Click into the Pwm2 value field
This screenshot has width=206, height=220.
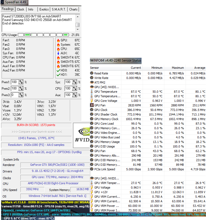click(x=14, y=88)
